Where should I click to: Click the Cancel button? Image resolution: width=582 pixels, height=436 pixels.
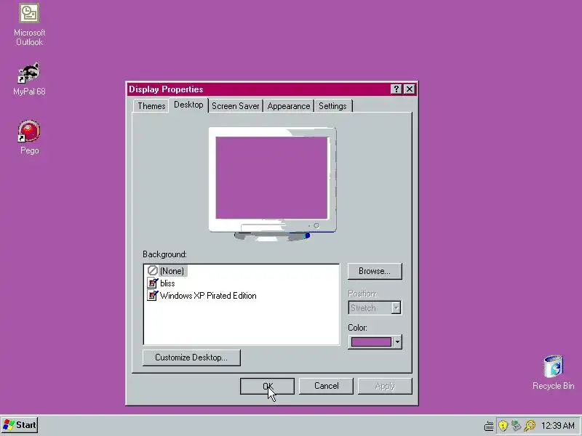pos(326,386)
